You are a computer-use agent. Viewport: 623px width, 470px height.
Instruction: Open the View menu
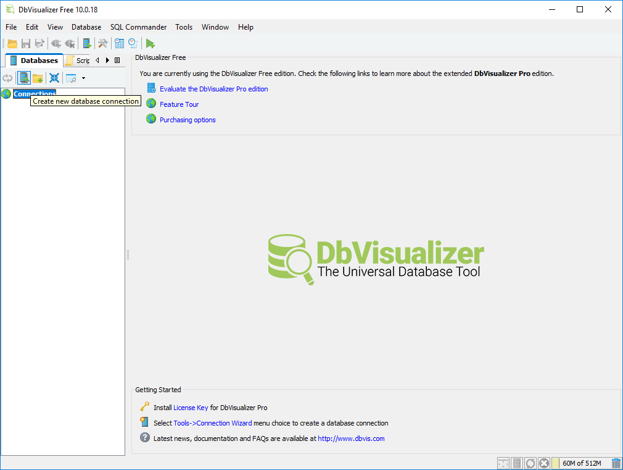point(56,27)
